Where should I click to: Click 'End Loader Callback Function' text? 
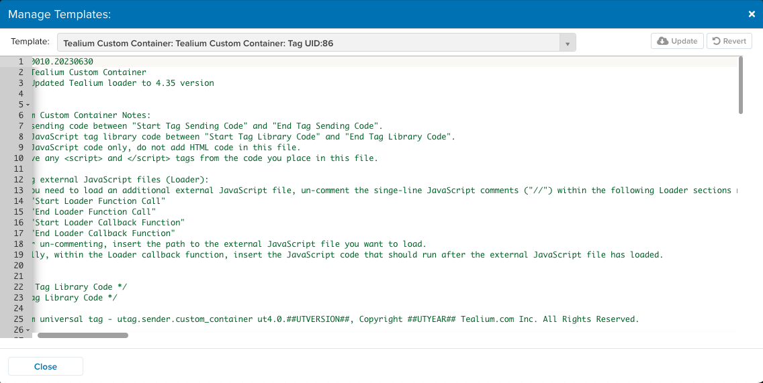pyautogui.click(x=103, y=233)
